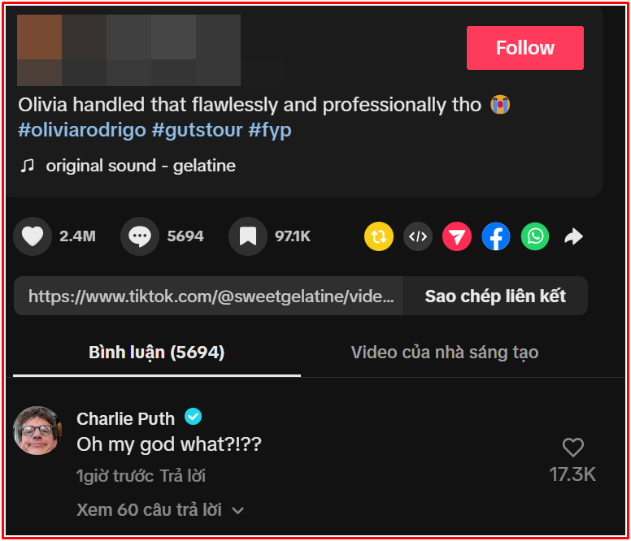Save the video with the bookmark icon
The width and height of the screenshot is (631, 541).
pos(248,236)
